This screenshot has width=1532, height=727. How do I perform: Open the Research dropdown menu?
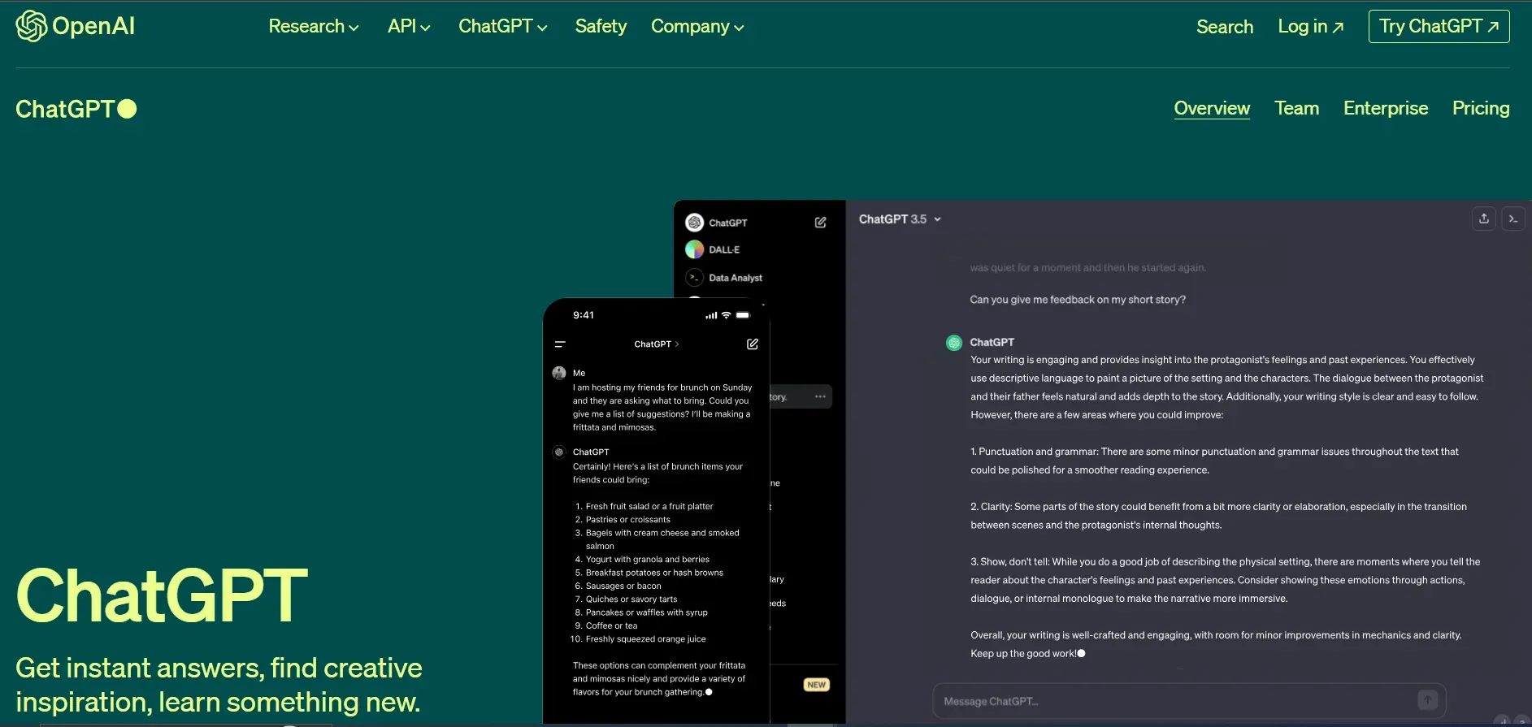point(314,26)
